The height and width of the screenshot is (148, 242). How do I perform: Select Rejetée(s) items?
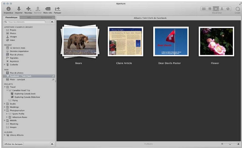[x=14, y=61]
